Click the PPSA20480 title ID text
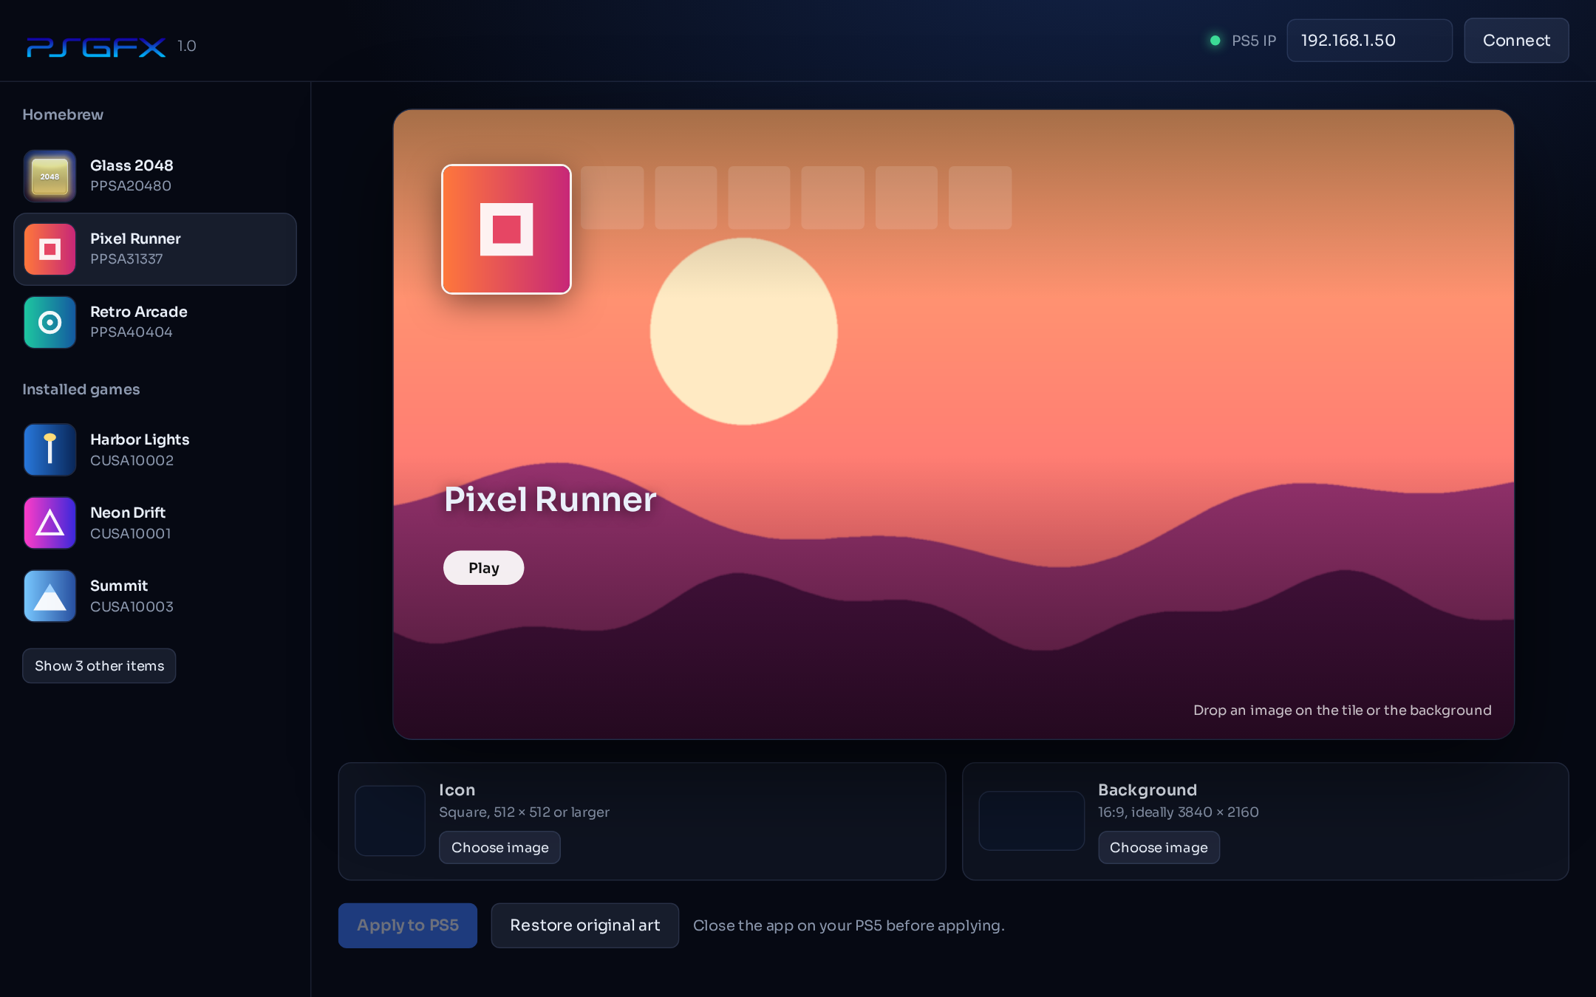 [131, 186]
